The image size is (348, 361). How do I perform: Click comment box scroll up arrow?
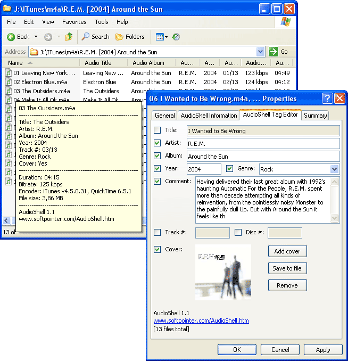click(x=334, y=182)
